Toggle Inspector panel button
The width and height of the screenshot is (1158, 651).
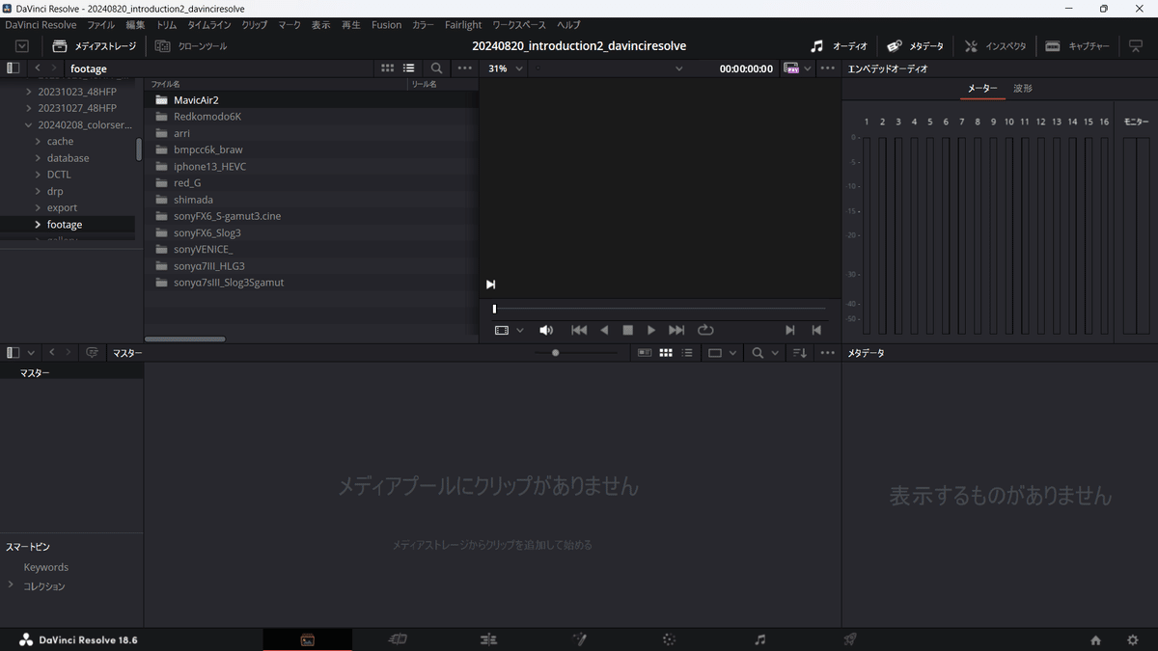pos(995,46)
